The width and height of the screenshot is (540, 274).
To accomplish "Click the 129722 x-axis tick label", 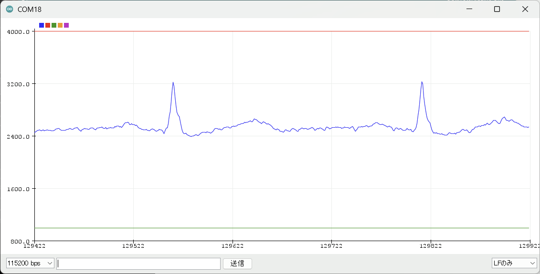I will [x=331, y=246].
